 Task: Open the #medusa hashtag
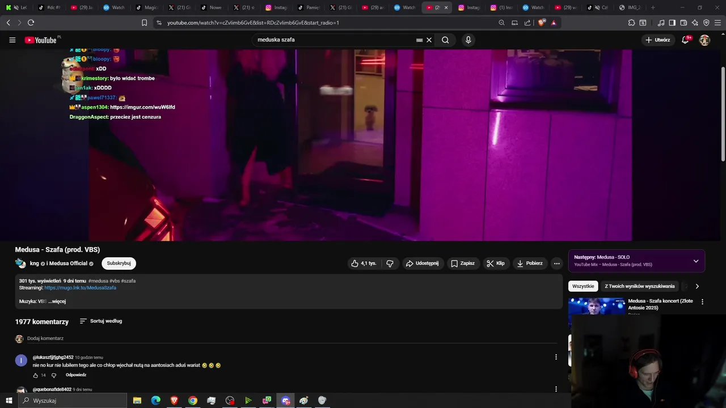click(98, 280)
